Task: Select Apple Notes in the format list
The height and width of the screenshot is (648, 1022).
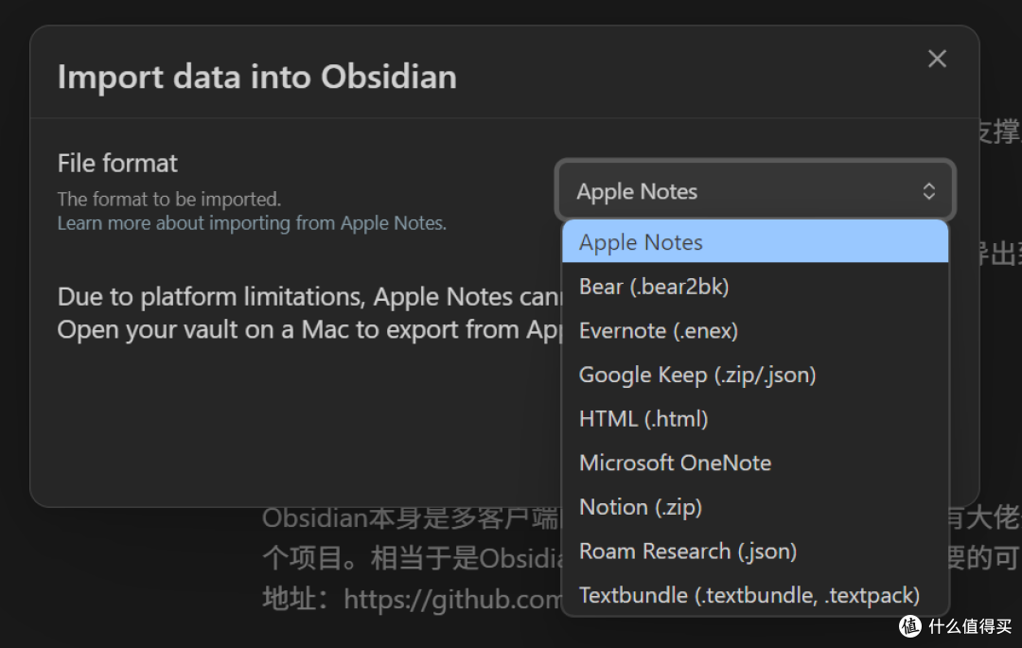Action: click(x=755, y=241)
